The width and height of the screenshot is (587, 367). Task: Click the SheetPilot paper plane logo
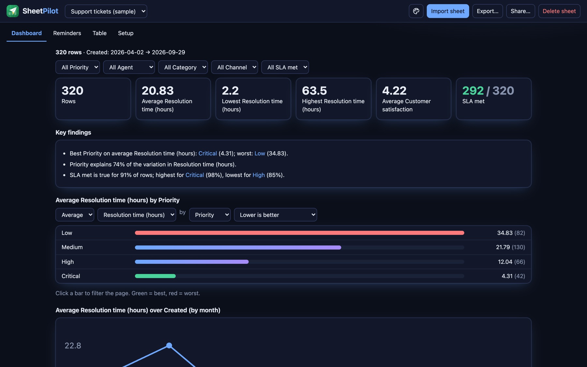pos(13,11)
